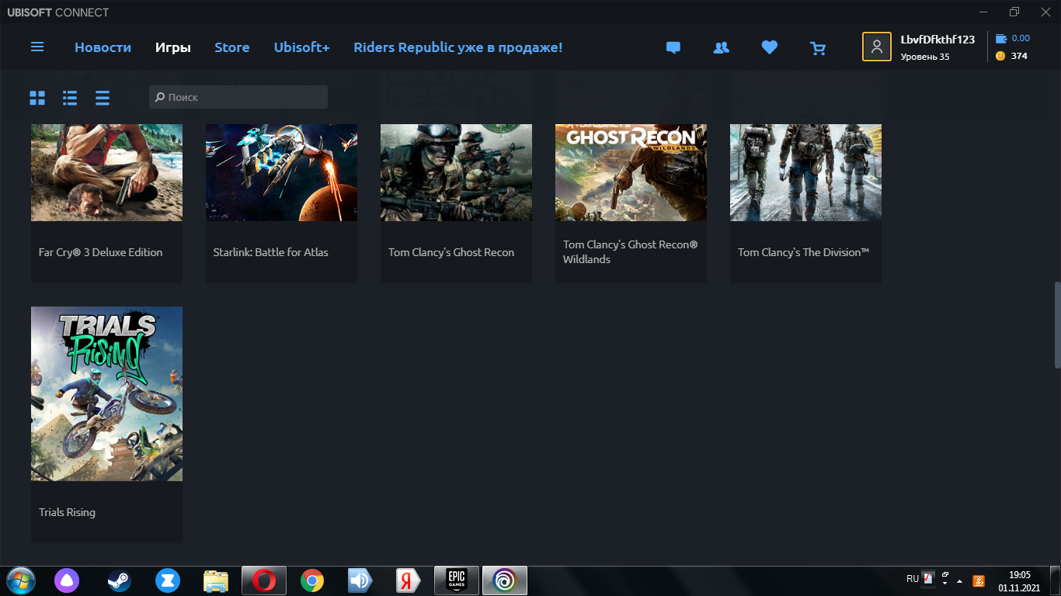
Task: Open Opera browser from taskbar
Action: tap(264, 580)
